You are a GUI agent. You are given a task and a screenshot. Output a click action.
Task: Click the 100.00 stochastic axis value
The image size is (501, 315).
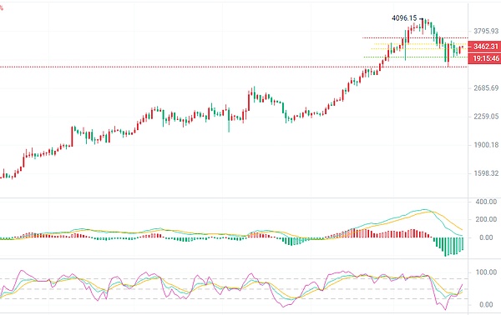coord(486,272)
